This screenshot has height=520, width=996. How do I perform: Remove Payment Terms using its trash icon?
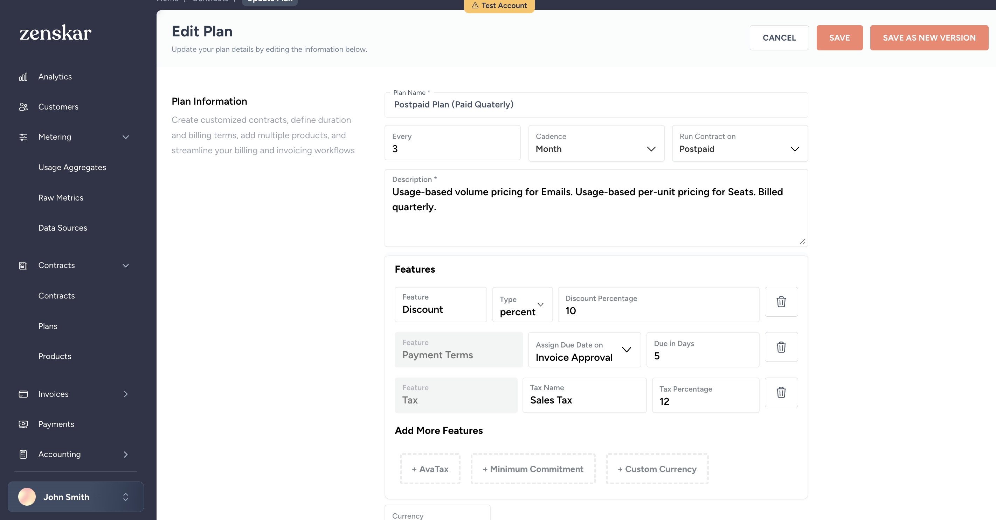[x=781, y=347]
